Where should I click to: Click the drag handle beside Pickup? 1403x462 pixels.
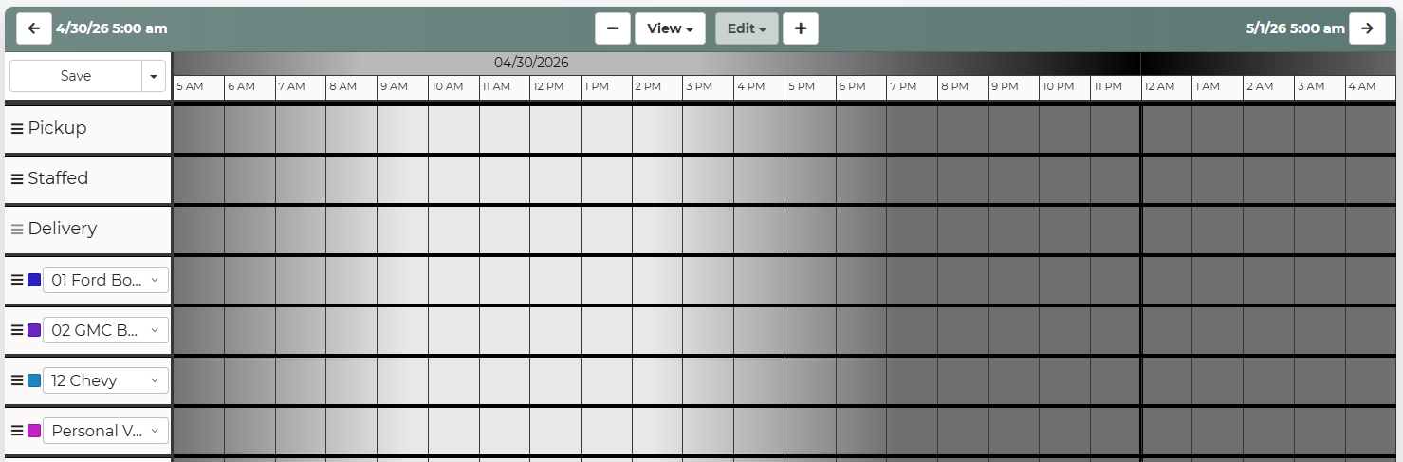click(x=17, y=128)
